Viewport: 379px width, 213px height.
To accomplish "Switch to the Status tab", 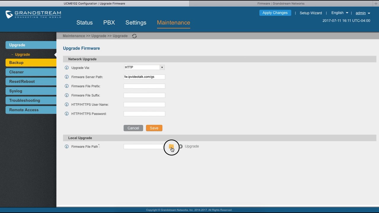I will click(84, 22).
